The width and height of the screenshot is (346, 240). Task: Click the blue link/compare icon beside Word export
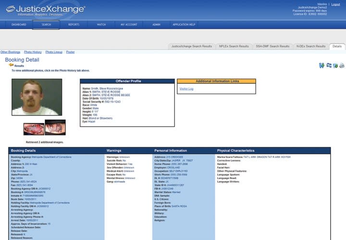tap(329, 65)
